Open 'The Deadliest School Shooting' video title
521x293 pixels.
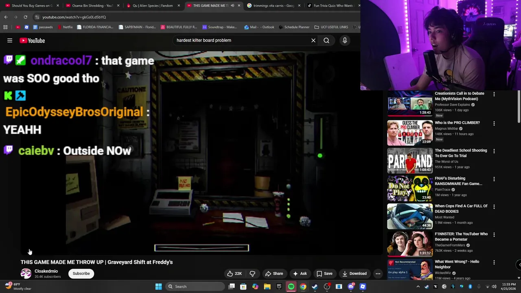click(x=461, y=153)
